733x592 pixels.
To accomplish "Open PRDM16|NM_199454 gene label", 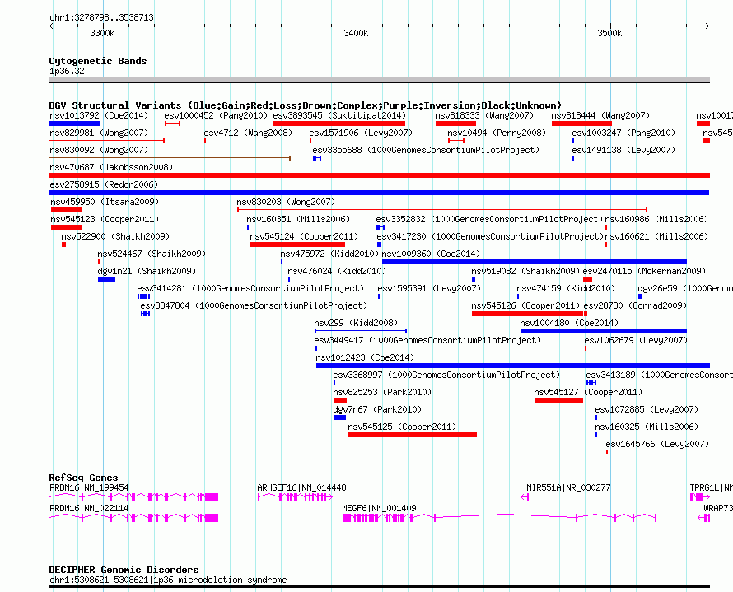I will click(89, 487).
